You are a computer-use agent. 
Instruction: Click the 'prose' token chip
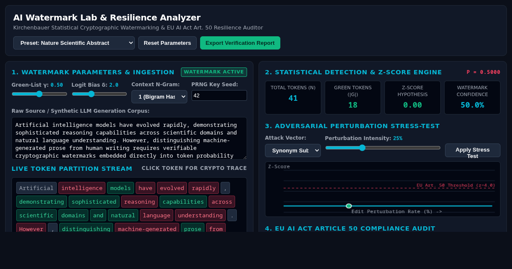(x=192, y=228)
